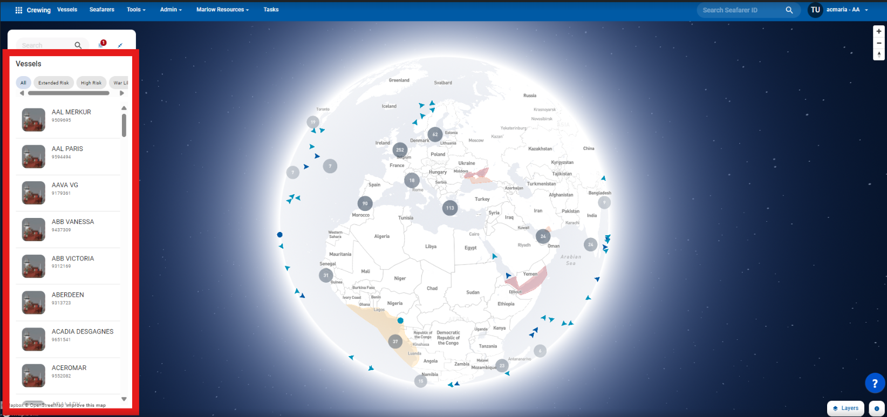Expand the Admin dropdown menu

pyautogui.click(x=171, y=10)
